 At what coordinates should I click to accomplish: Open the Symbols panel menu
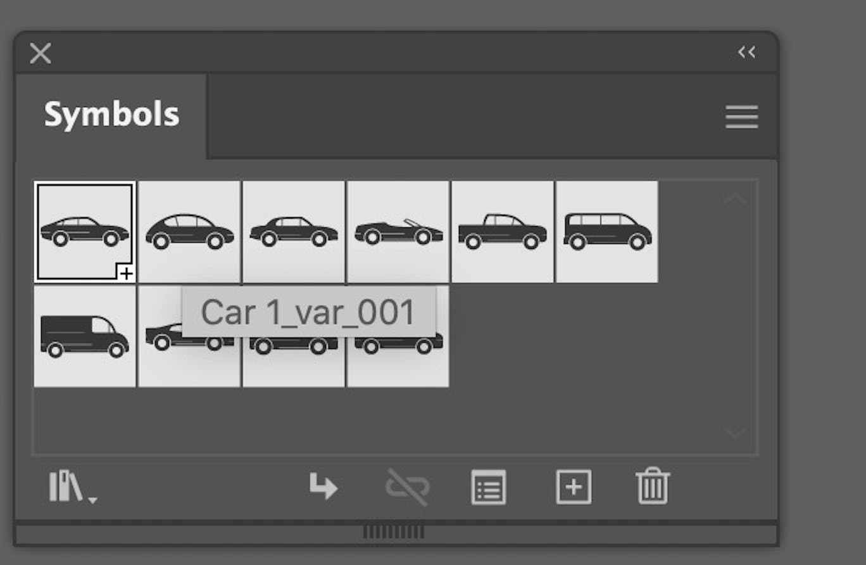741,117
